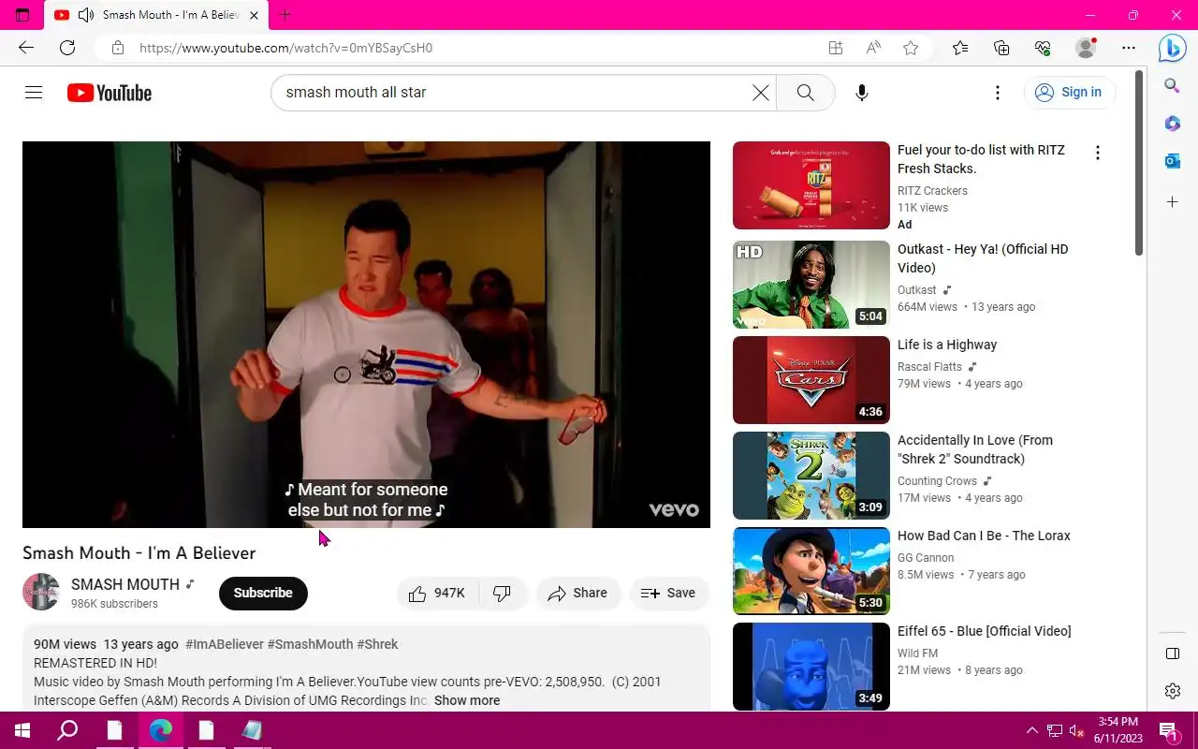
Task: Show hidden system tray icons
Action: (x=1032, y=730)
